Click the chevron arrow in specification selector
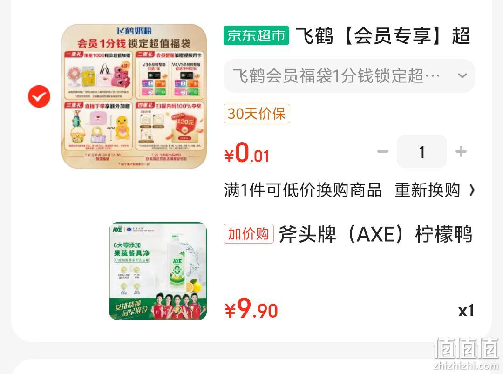The width and height of the screenshot is (503, 374). [x=462, y=76]
